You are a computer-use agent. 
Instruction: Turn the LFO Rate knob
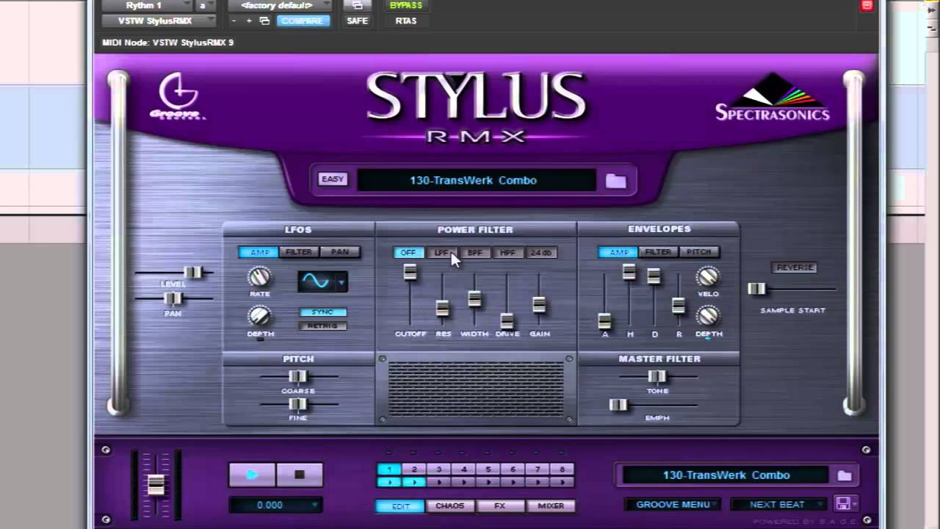click(259, 277)
